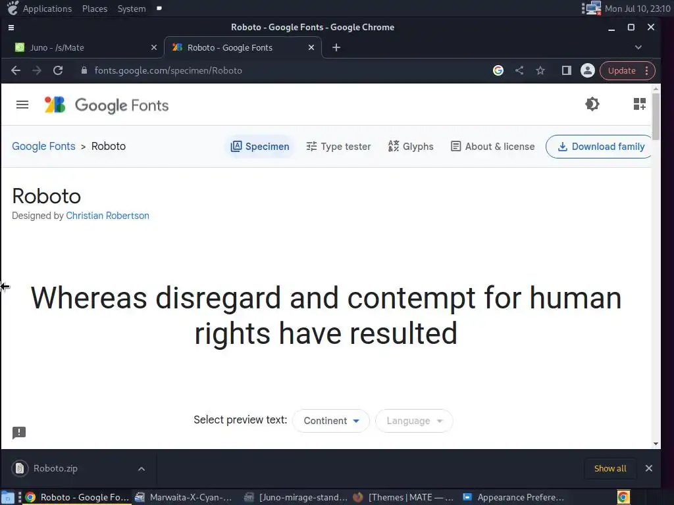Select Roboto - Google Fonts taskbar entry
674x505 pixels.
[x=77, y=497]
